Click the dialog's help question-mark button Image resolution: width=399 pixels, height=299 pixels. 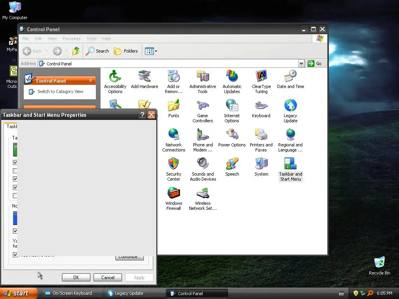tap(142, 115)
